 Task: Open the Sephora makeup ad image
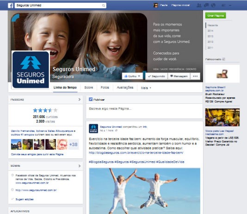(222, 74)
